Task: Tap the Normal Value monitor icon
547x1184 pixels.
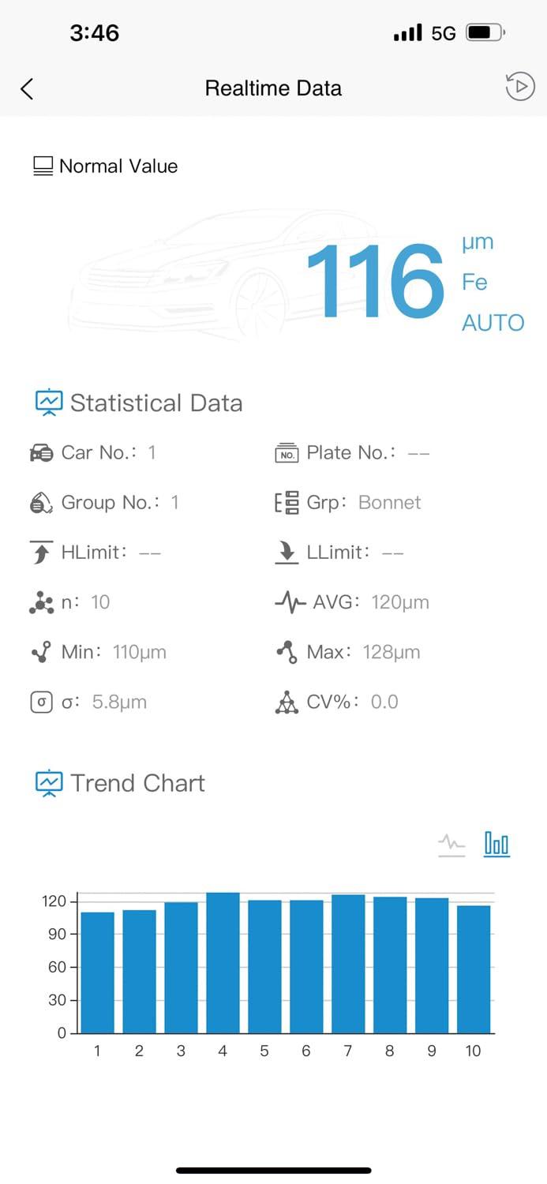Action: point(43,167)
